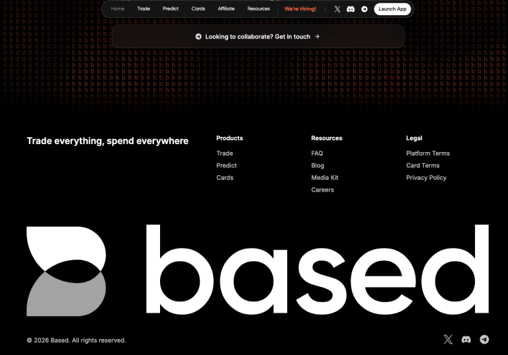Click Telegram icon in top navbar
The height and width of the screenshot is (355, 508).
[x=364, y=9]
